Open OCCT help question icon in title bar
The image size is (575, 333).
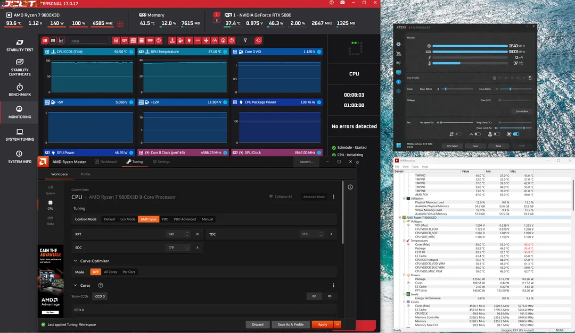332,3
